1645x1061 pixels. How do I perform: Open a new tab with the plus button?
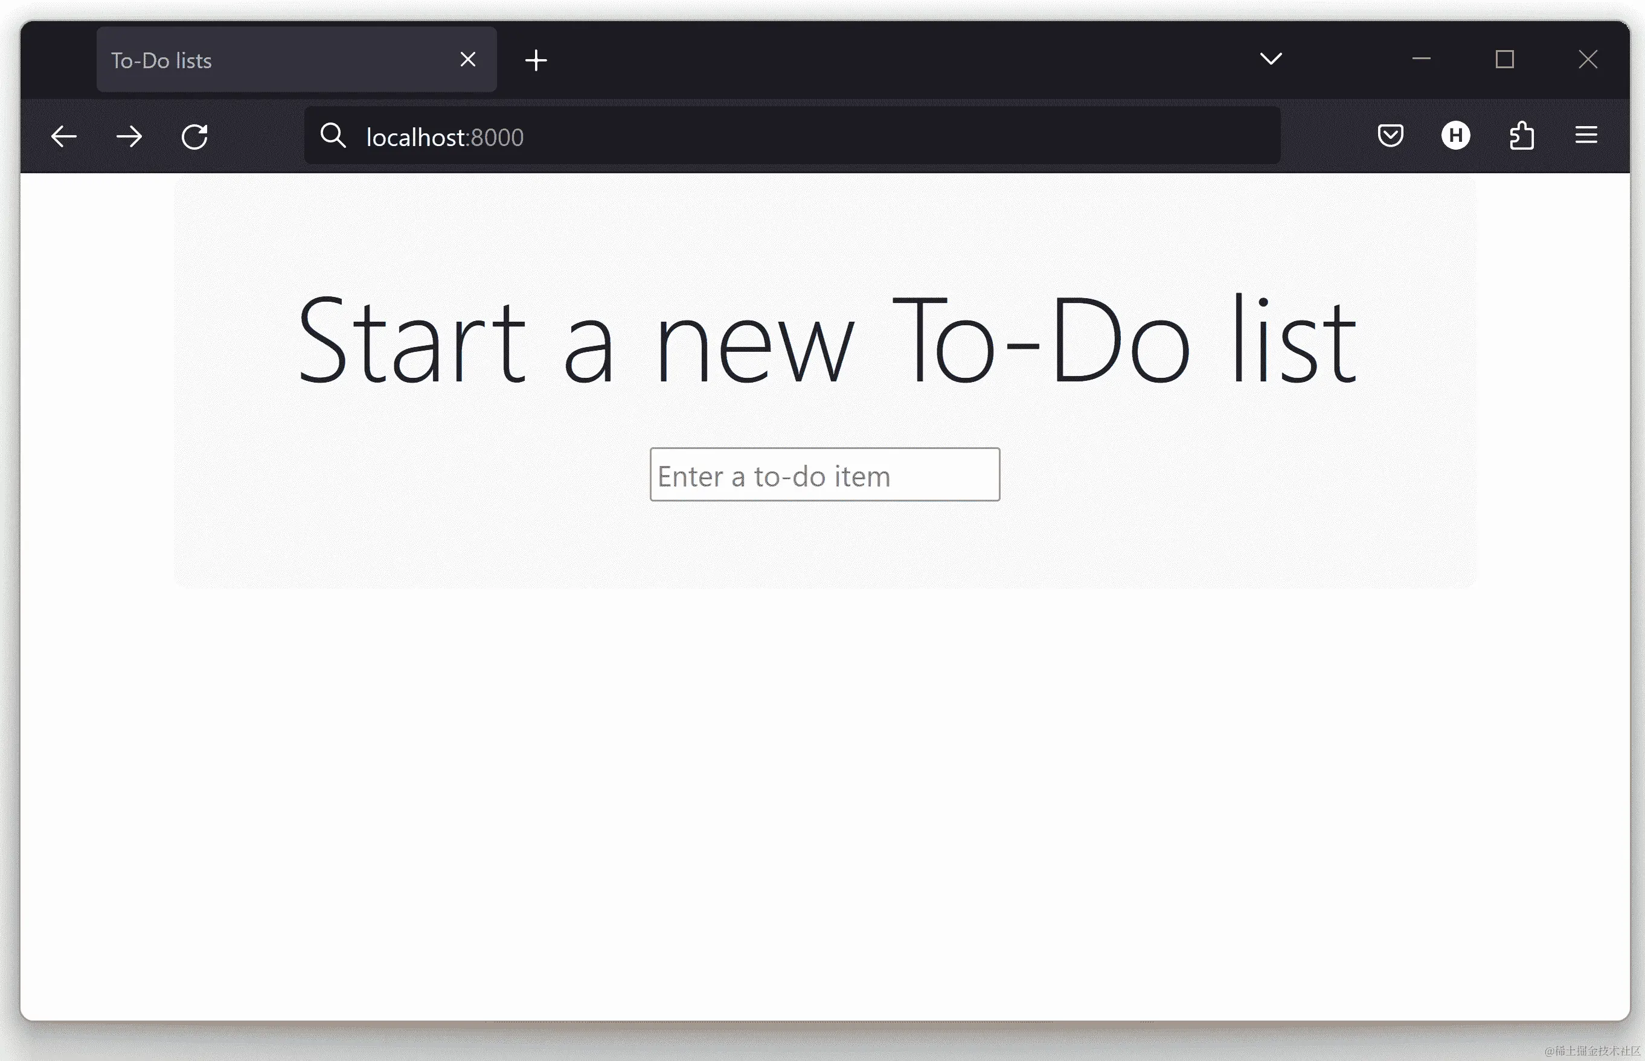coord(536,60)
